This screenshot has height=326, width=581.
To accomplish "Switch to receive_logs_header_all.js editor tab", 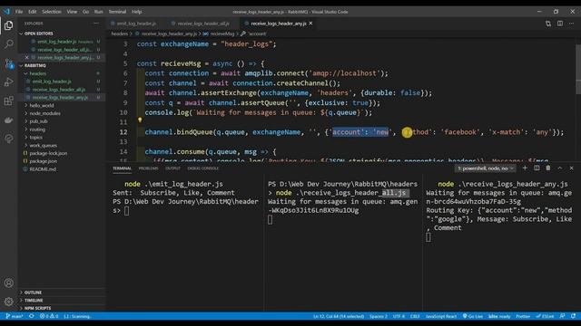I will 203,24.
